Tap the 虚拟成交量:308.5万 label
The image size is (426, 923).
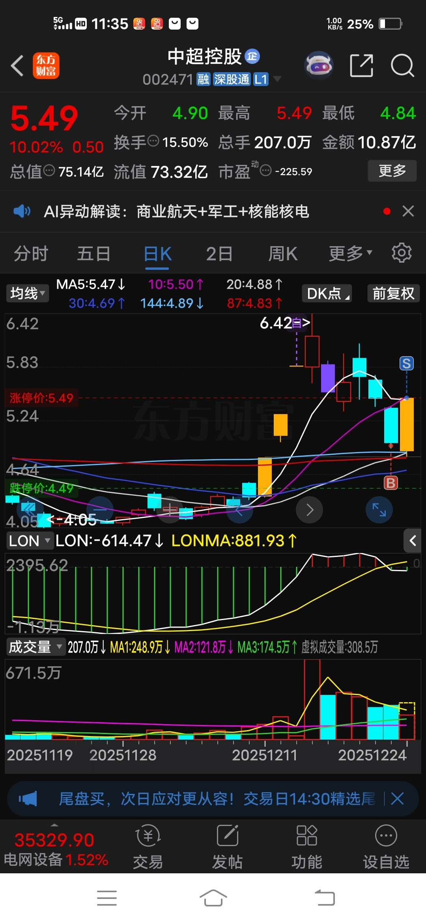coord(340,647)
